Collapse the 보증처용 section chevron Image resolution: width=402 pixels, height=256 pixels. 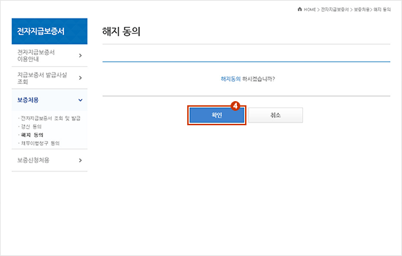(81, 100)
